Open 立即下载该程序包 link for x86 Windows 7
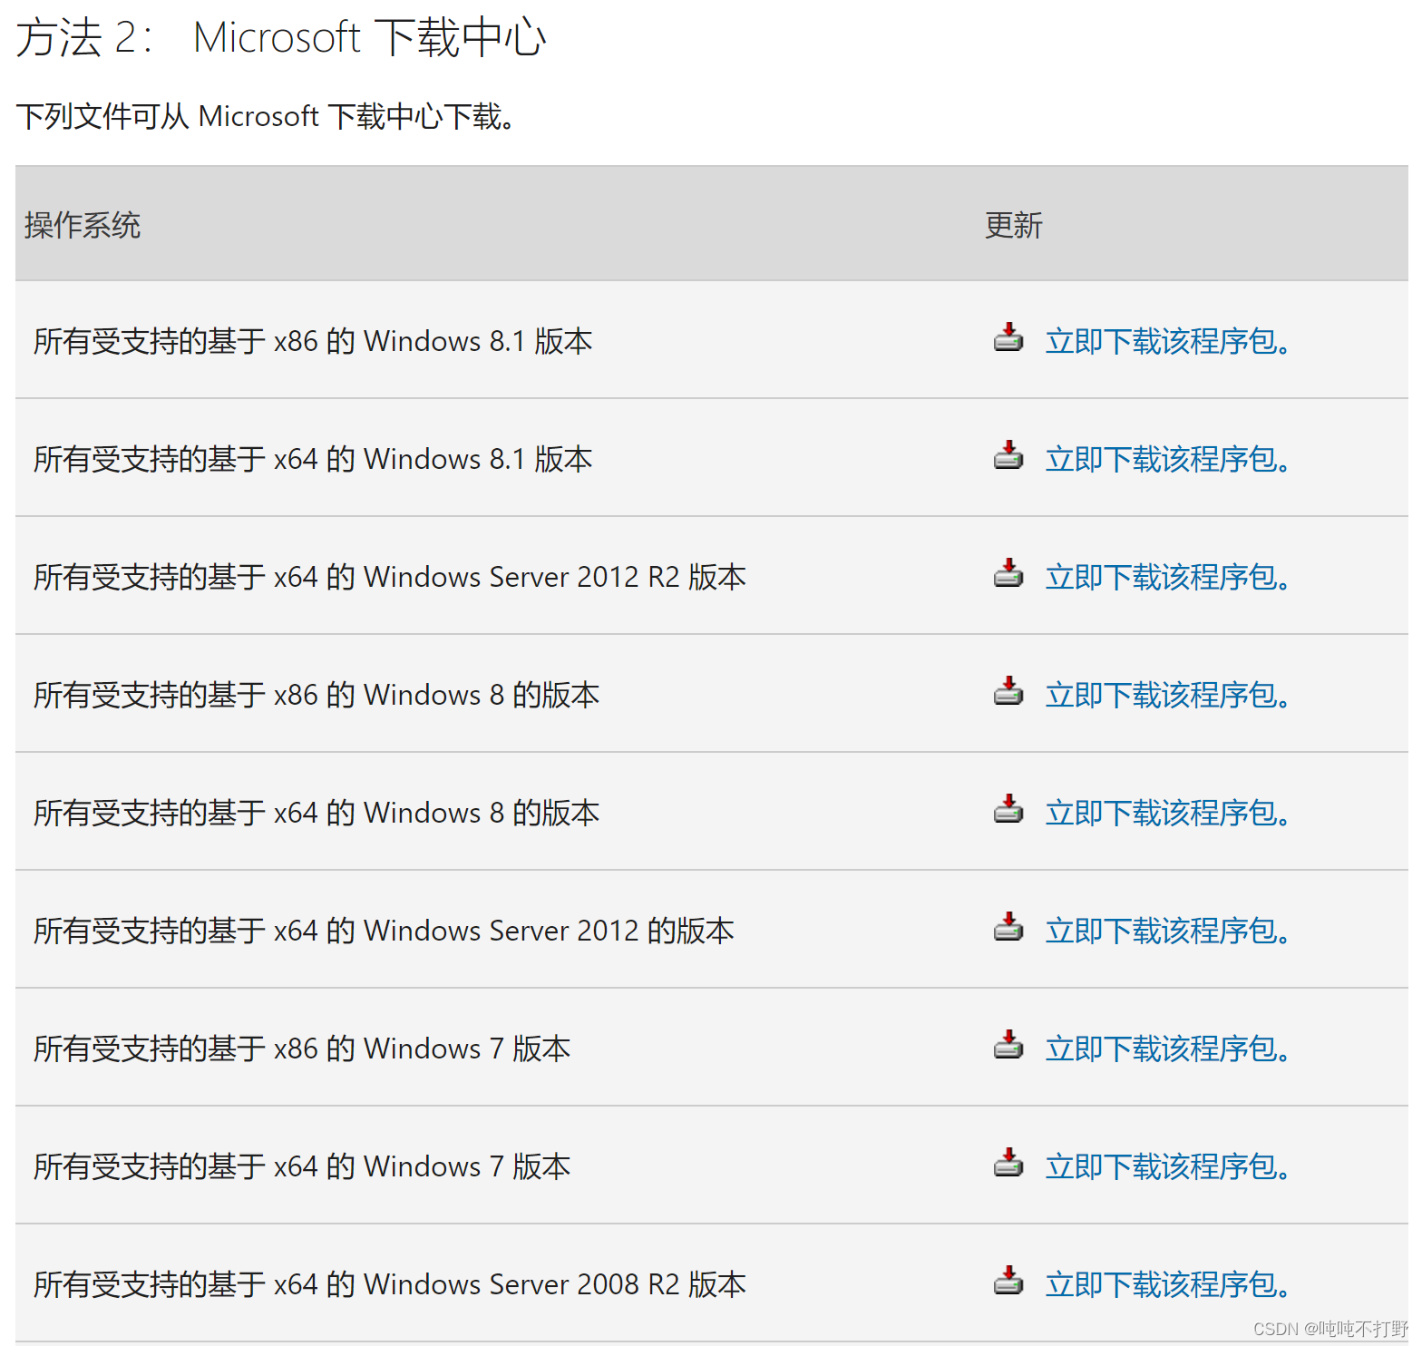This screenshot has height=1346, width=1422. [x=1167, y=1049]
